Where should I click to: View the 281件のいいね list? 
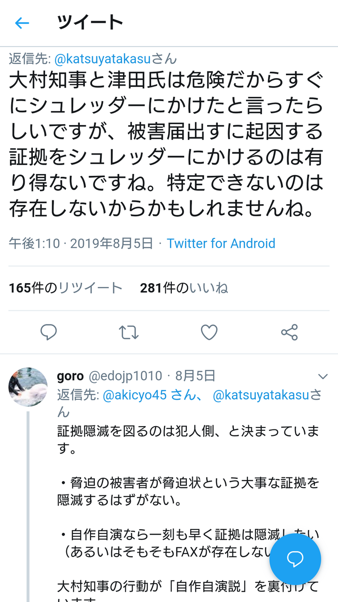(184, 288)
